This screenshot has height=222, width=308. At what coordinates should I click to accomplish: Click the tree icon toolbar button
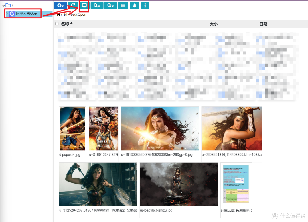(x=135, y=5)
